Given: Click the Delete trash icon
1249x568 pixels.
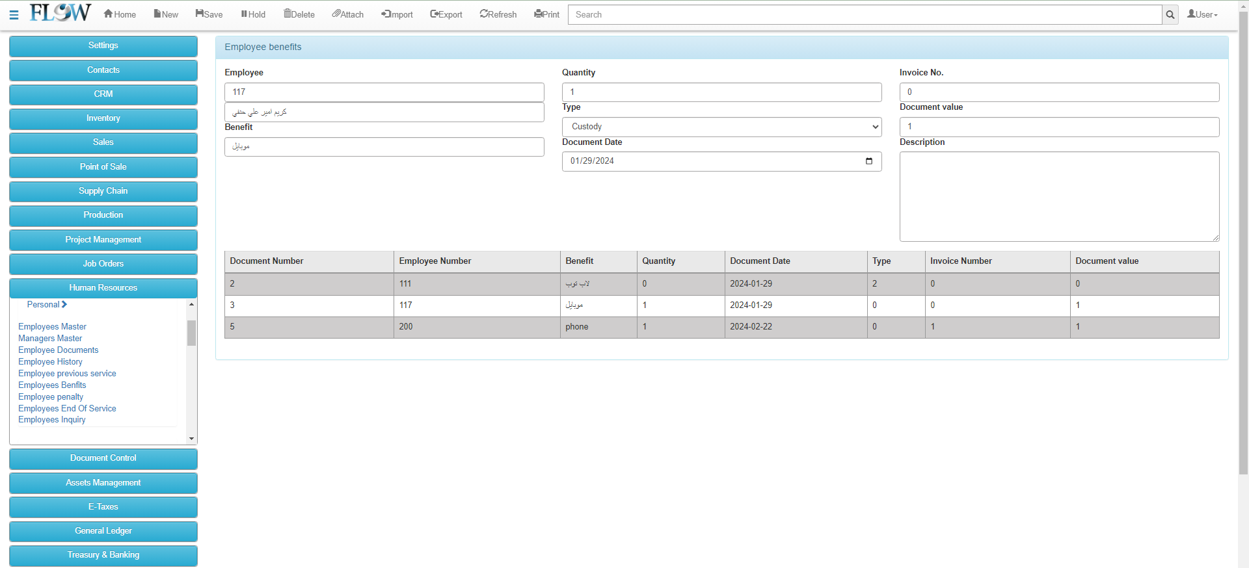Looking at the screenshot, I should pos(288,14).
